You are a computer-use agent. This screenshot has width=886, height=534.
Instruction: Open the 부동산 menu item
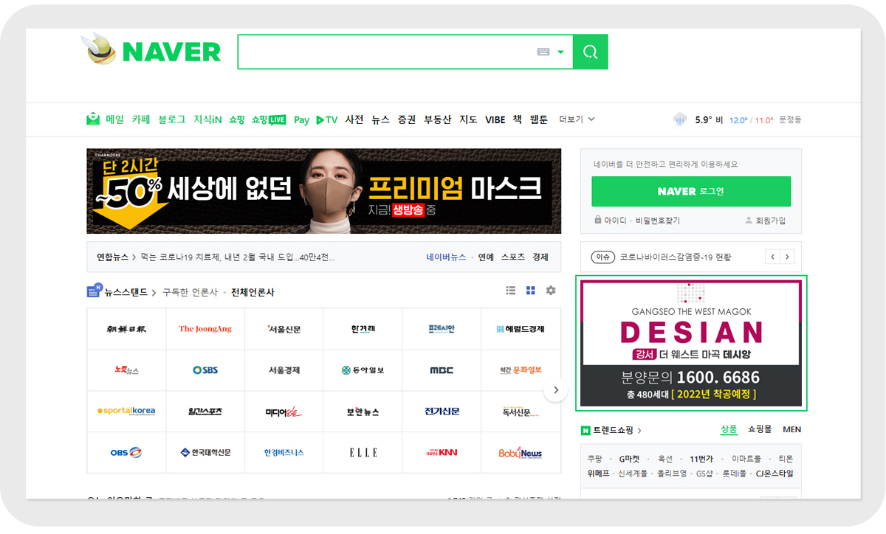click(x=437, y=119)
